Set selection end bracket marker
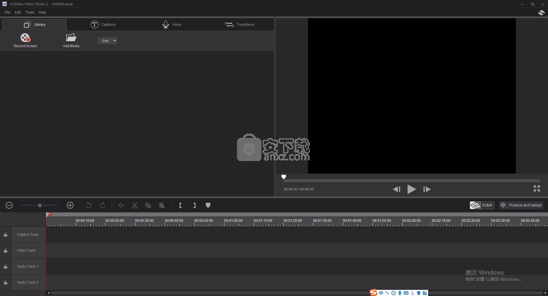548x296 pixels. 194,205
